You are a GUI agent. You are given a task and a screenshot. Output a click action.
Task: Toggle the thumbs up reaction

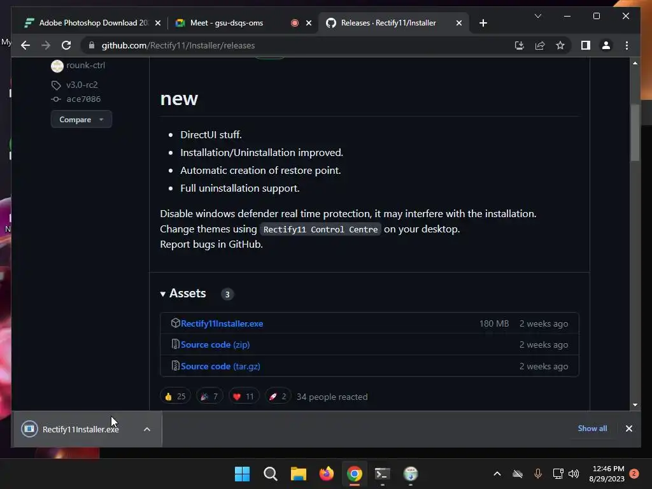175,396
